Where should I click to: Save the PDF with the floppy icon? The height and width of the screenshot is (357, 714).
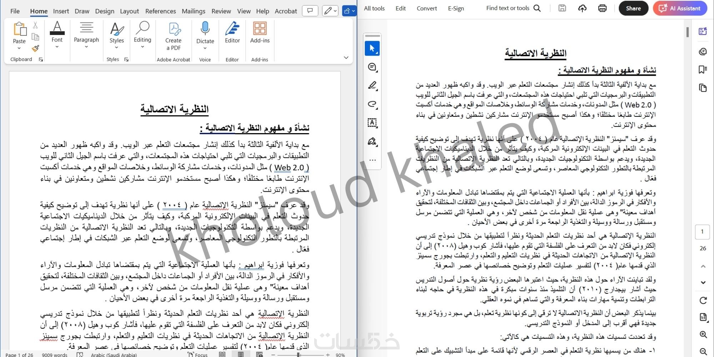[562, 8]
